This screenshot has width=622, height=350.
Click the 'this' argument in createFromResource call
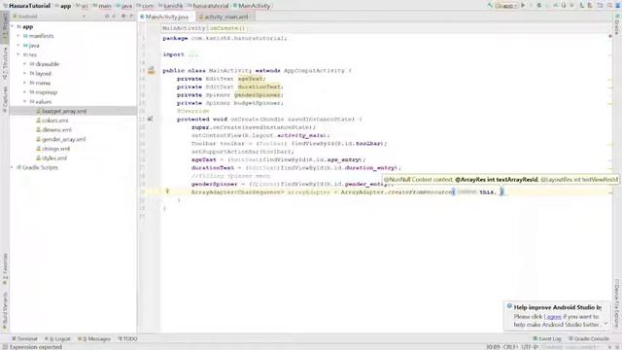click(487, 192)
